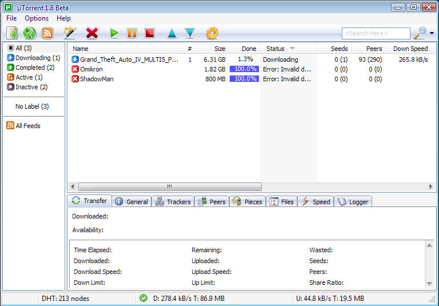Viewport: 439px width, 306px height.
Task: Click the orange Pause torrent icon
Action: [x=132, y=33]
